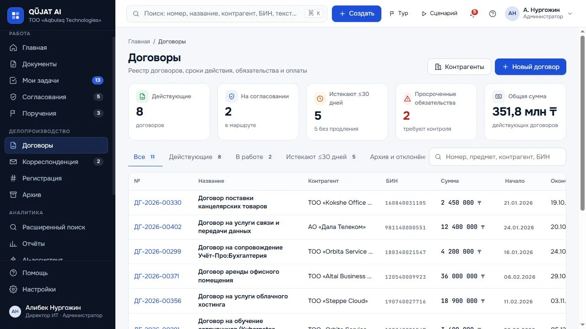
Task: Click the Архив box icon
Action: point(13,195)
